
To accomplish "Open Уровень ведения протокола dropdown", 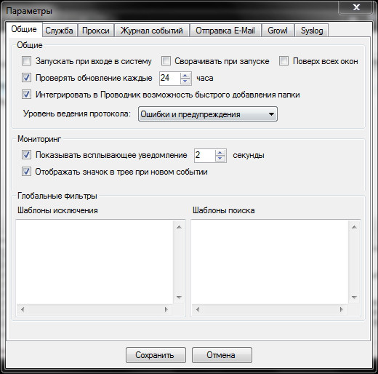I will (x=208, y=114).
